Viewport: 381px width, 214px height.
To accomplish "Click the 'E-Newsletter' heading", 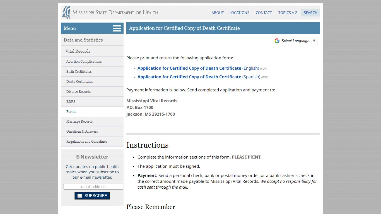I will tap(92, 157).
